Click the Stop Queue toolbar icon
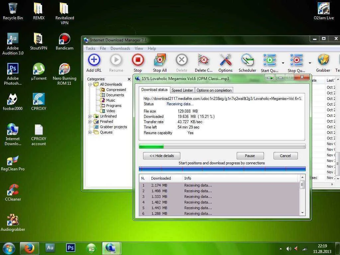This screenshot has width=340, height=255. click(x=297, y=63)
